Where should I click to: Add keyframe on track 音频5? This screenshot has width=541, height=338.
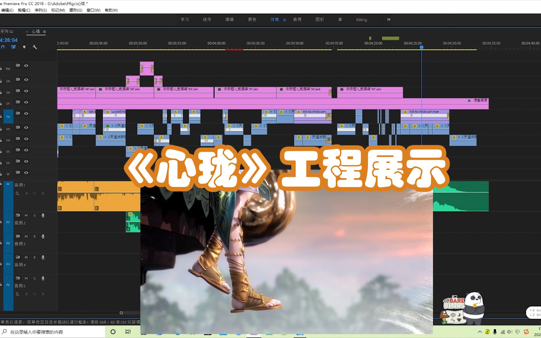[34, 294]
